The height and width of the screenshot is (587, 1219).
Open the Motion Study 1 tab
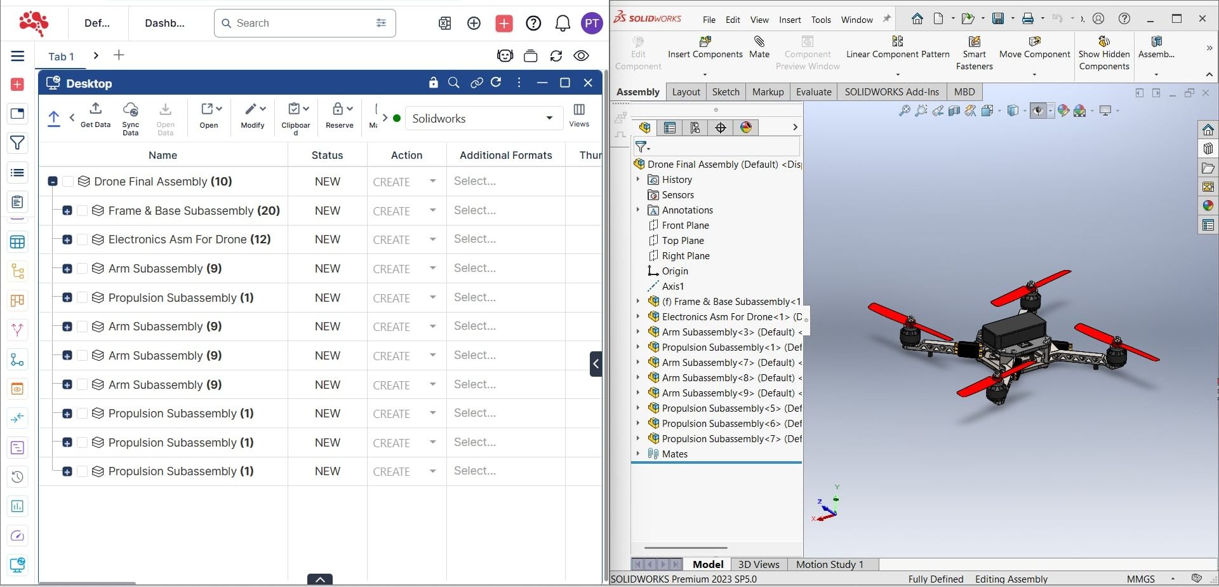(x=829, y=564)
